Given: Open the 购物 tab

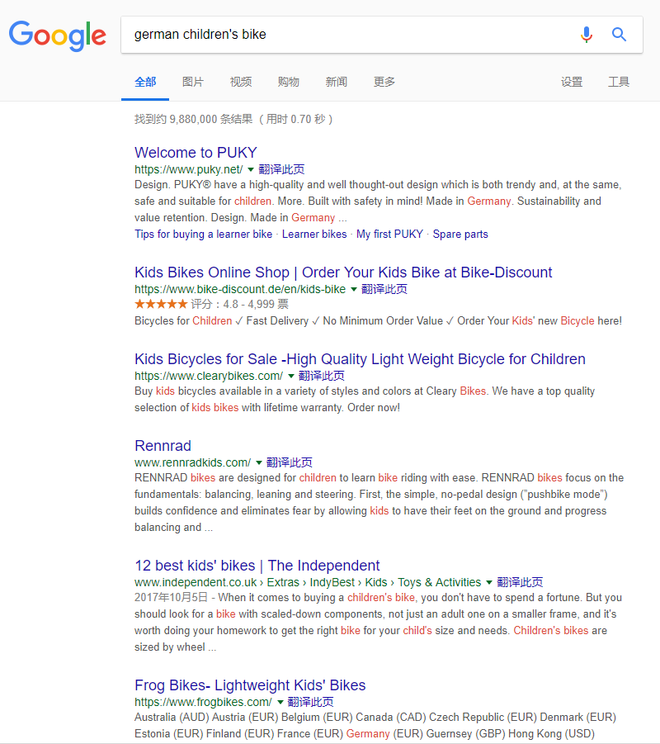Looking at the screenshot, I should pos(288,82).
